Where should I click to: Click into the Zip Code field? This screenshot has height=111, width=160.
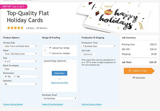tap(89, 54)
